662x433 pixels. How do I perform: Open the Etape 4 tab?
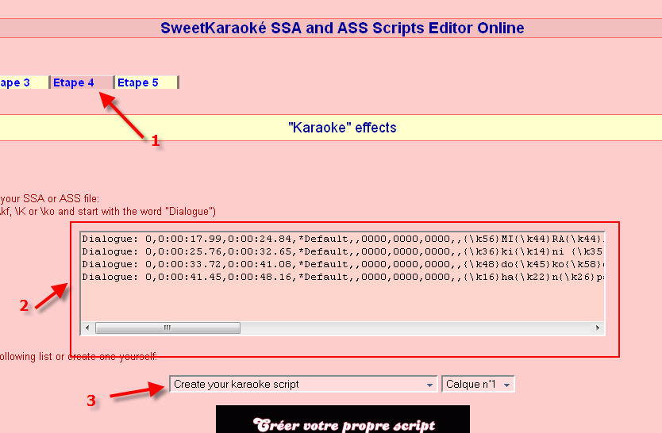click(82, 82)
